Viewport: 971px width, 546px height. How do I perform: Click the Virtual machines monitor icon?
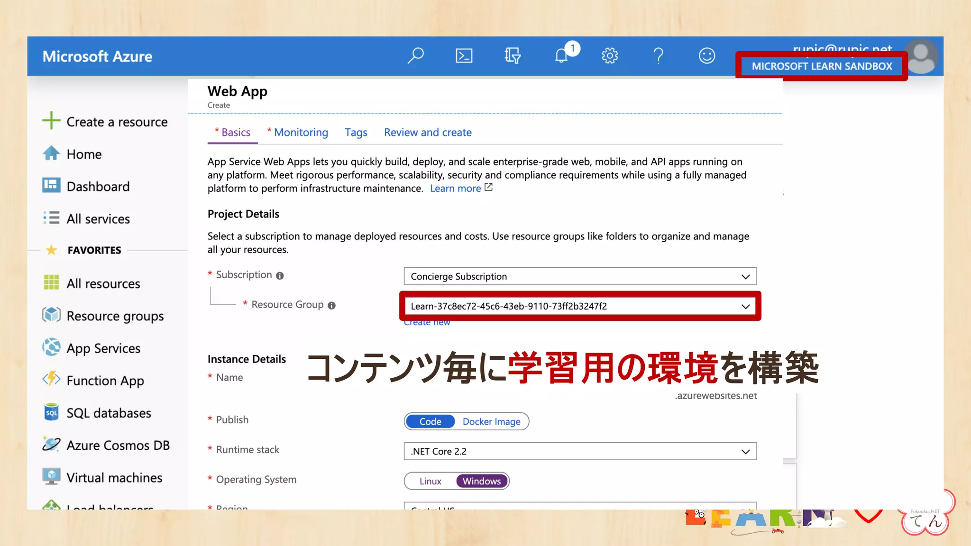[51, 476]
